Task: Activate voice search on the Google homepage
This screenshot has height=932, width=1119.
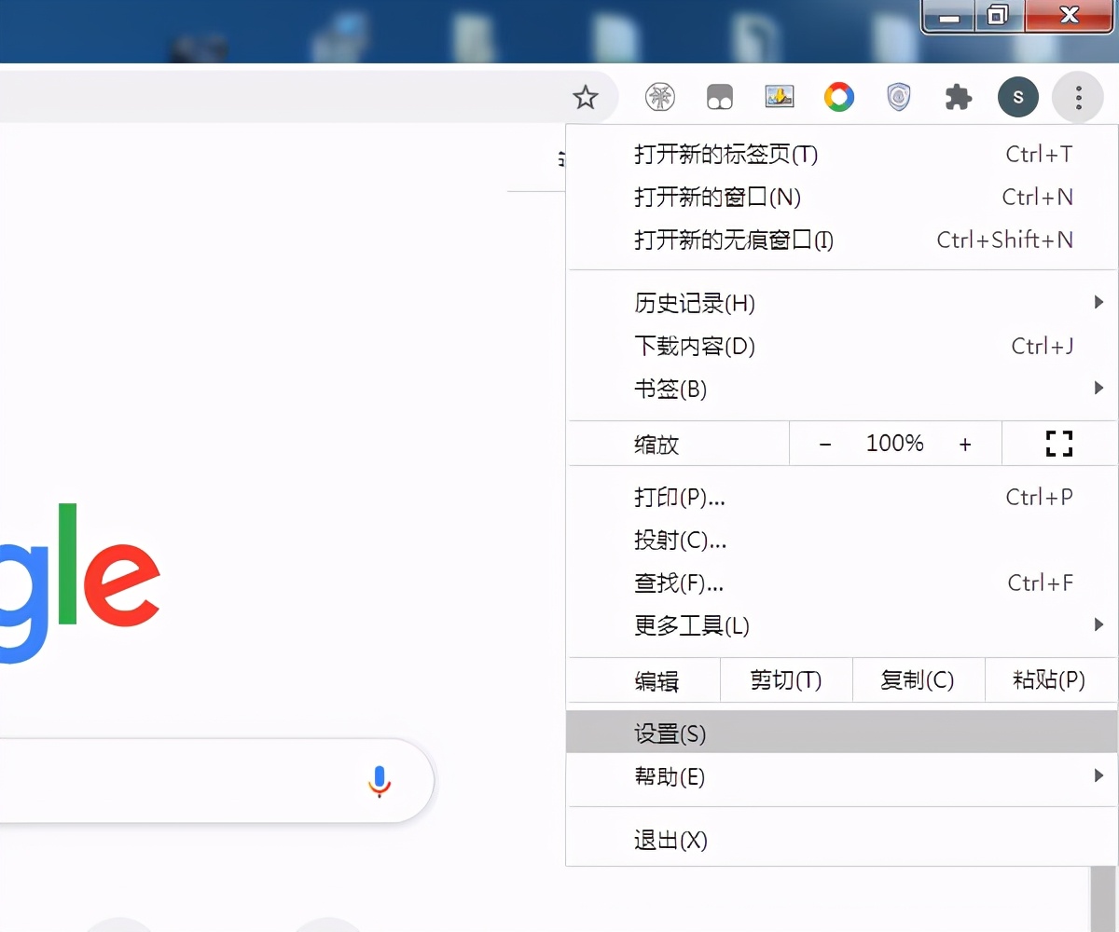Action: (x=379, y=781)
